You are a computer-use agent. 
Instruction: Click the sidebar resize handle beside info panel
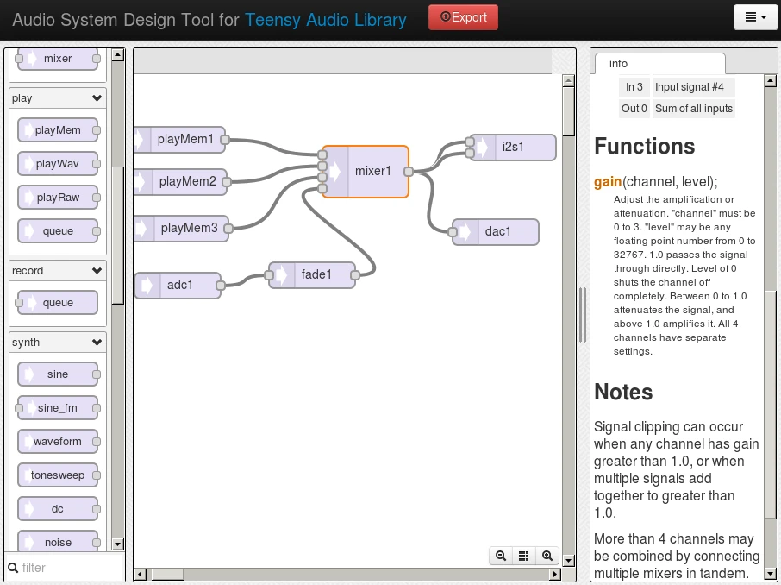[x=583, y=315]
